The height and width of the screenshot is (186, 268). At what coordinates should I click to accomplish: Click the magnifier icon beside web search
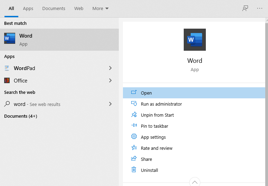coord(7,104)
